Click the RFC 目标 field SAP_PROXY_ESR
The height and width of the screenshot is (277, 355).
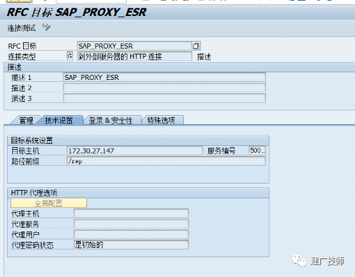[x=135, y=46]
